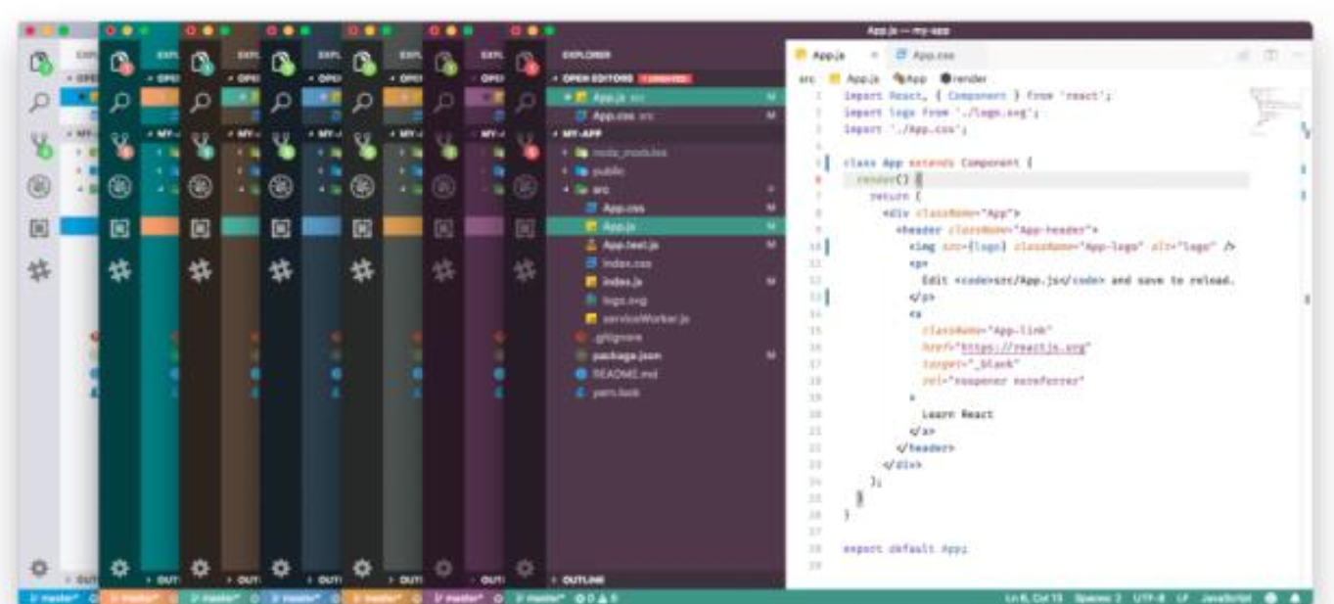The image size is (1334, 604).
Task: Expand the OUTLINE section in front window
Action: tap(666, 580)
